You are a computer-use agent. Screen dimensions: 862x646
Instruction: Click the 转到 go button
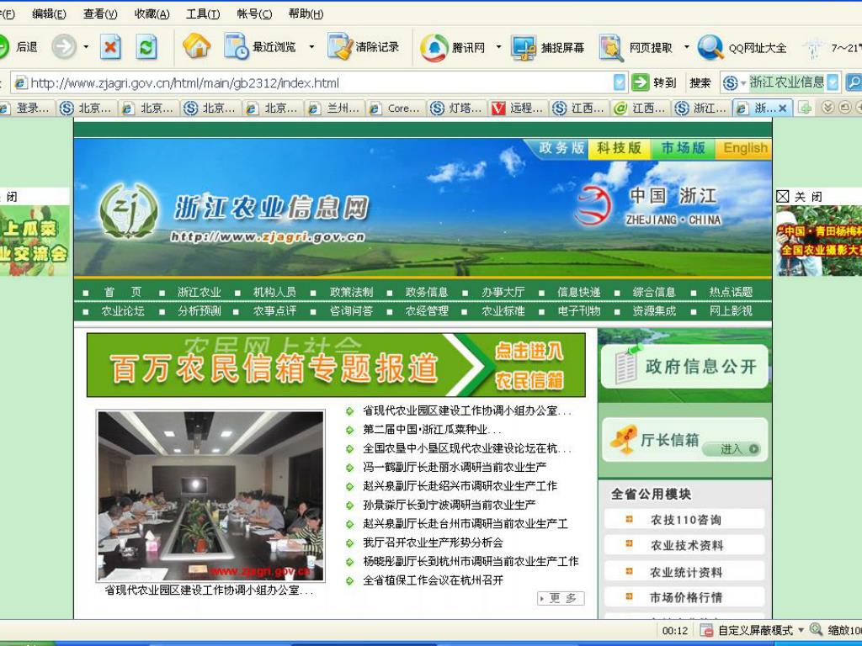654,83
